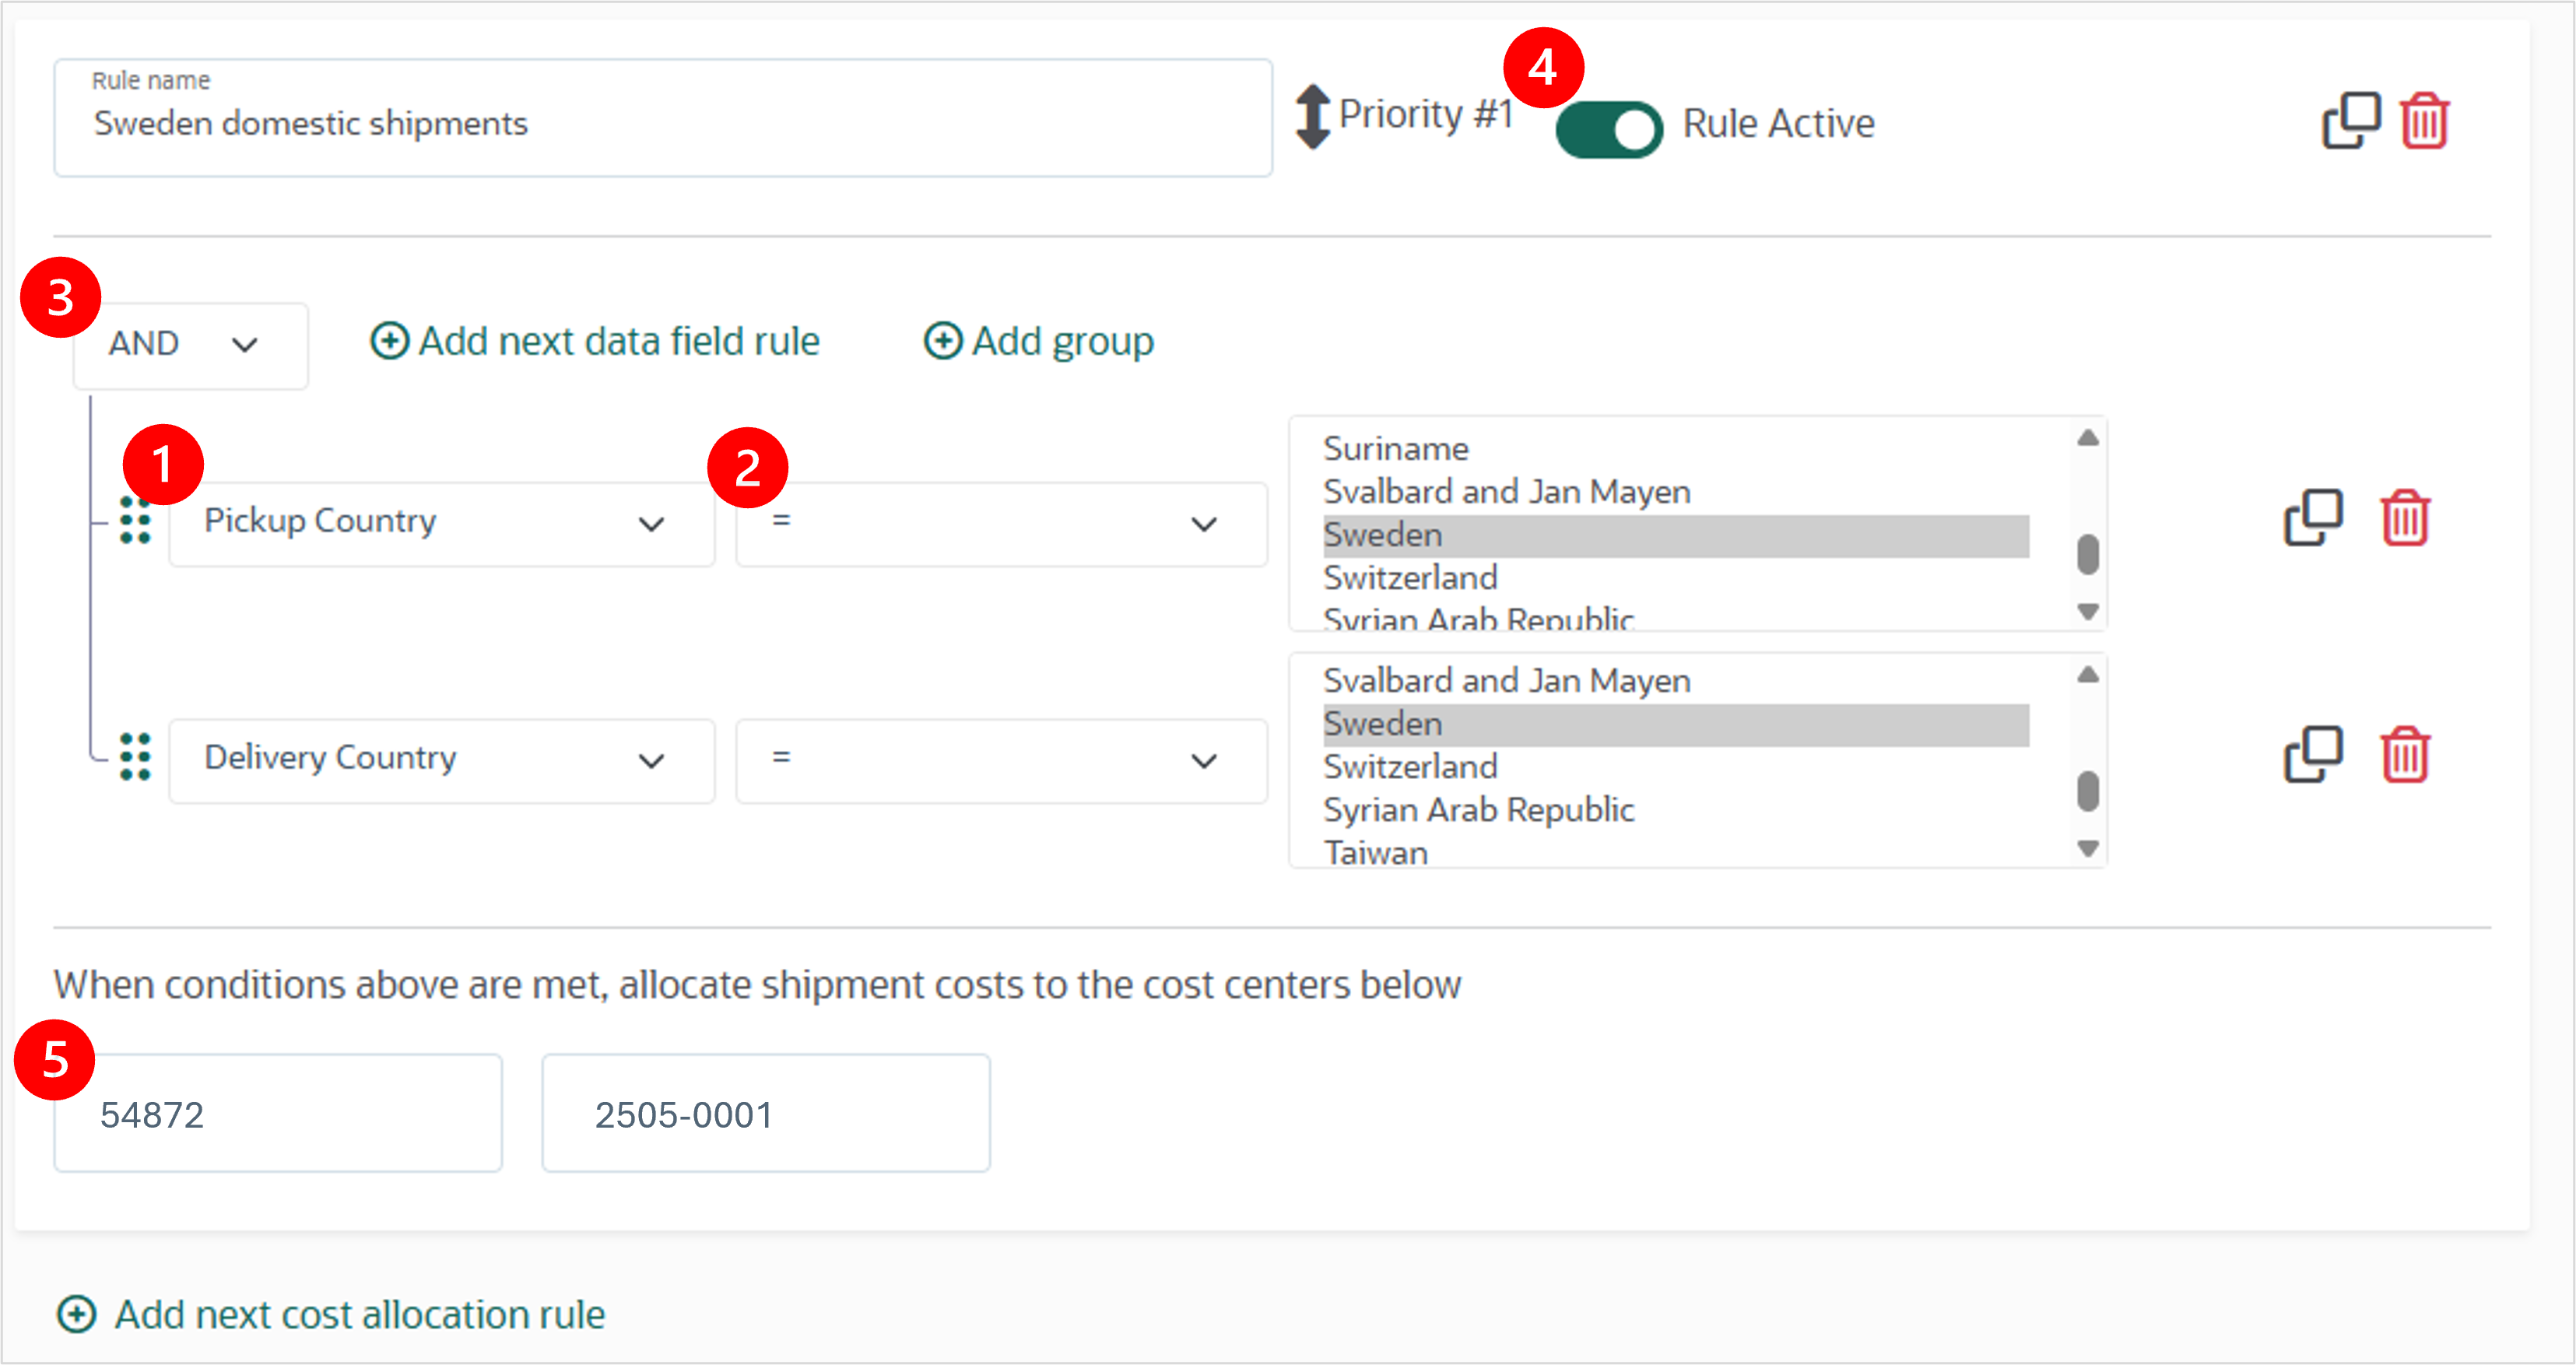Select Sweden in the Delivery Country list
Viewport: 2576px width, 1365px height.
click(x=1676, y=724)
